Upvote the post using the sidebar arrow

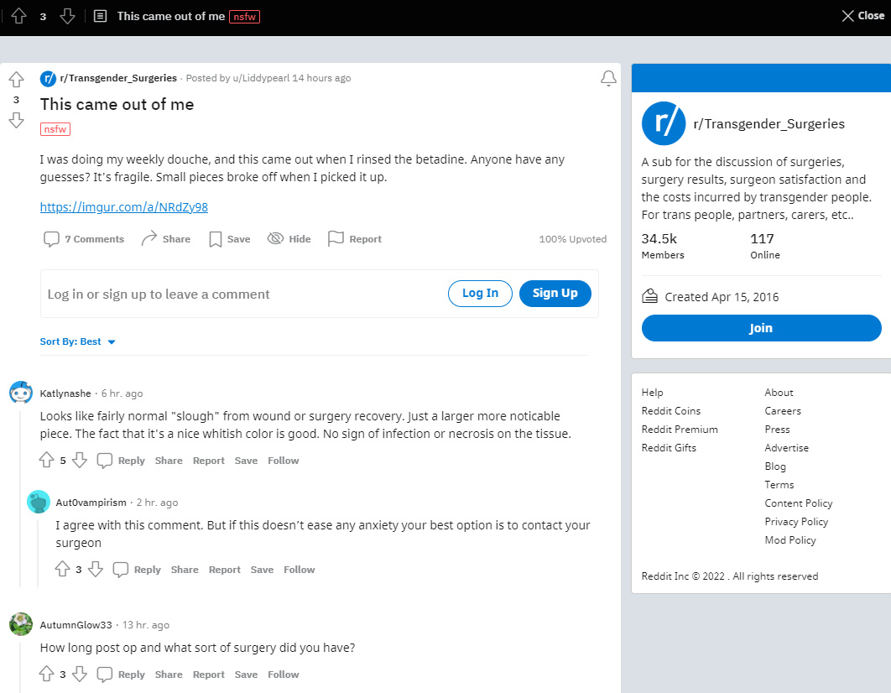coord(17,80)
